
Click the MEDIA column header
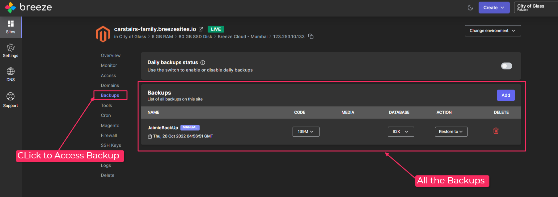[348, 112]
